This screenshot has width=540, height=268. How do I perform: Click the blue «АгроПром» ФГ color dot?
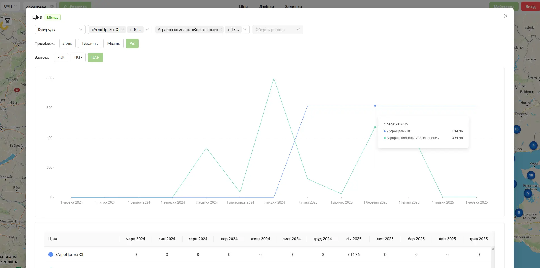tap(51, 254)
